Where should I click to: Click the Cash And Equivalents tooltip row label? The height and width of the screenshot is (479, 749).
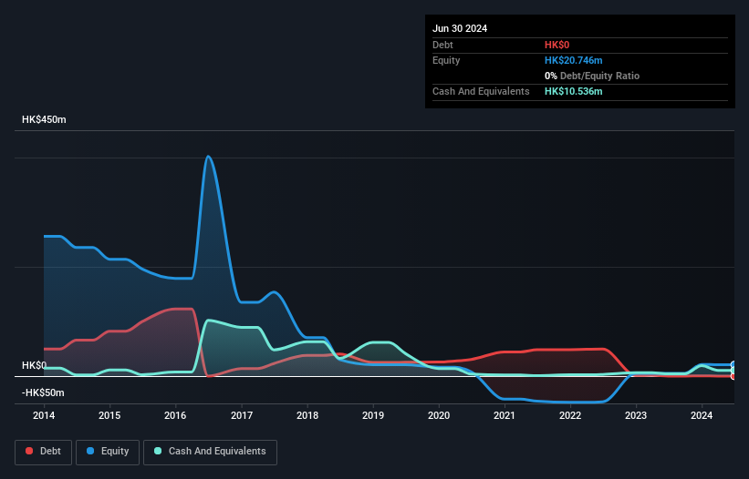pos(481,91)
